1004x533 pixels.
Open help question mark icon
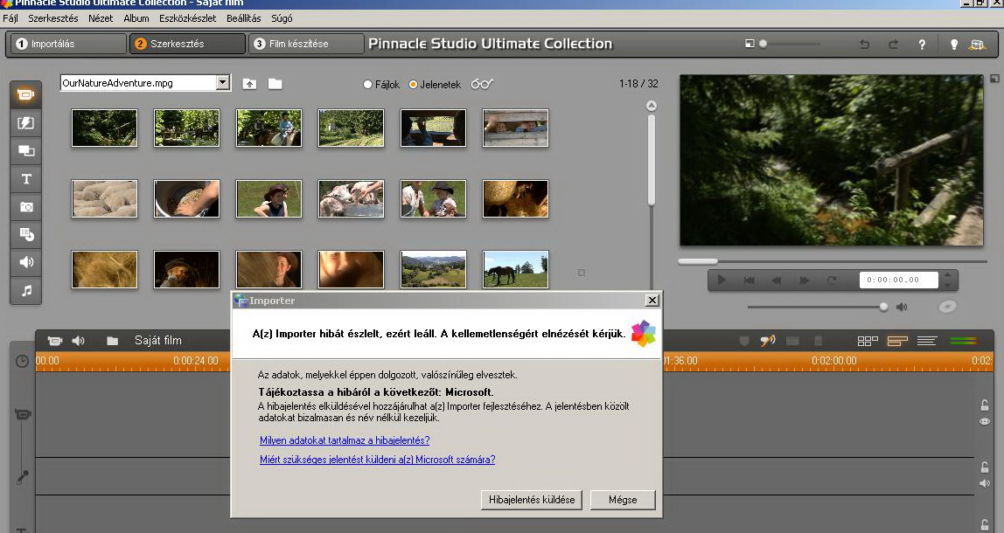coord(922,45)
